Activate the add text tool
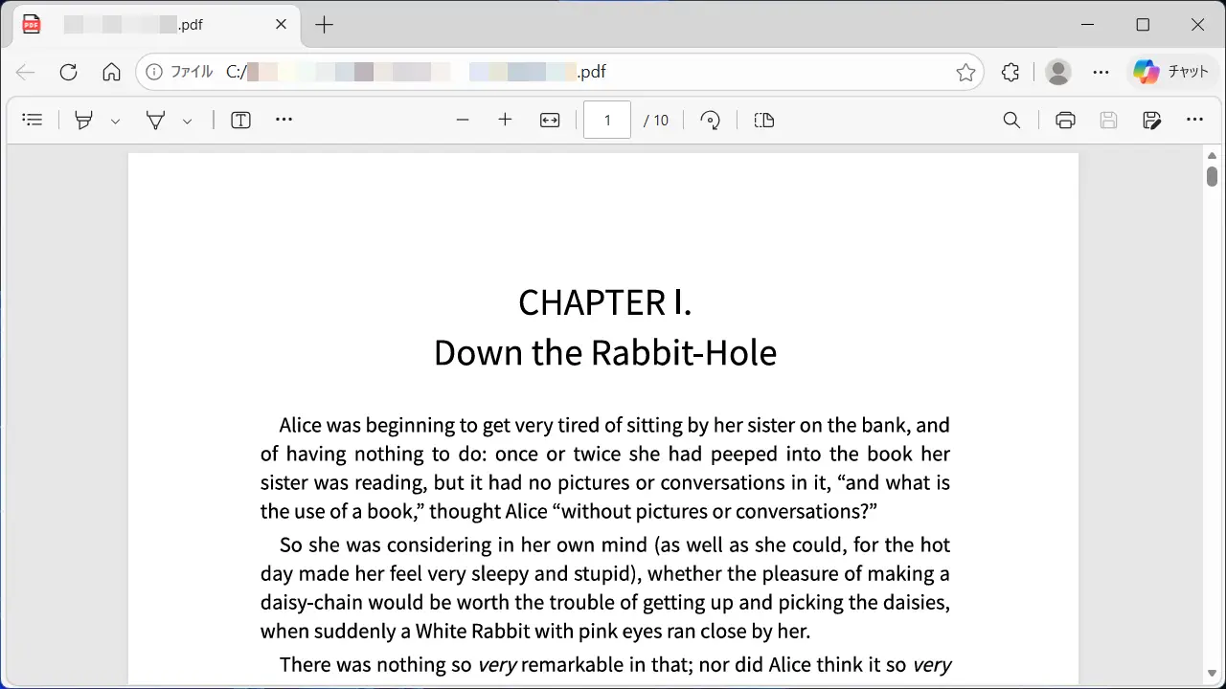The width and height of the screenshot is (1226, 689). [x=240, y=120]
